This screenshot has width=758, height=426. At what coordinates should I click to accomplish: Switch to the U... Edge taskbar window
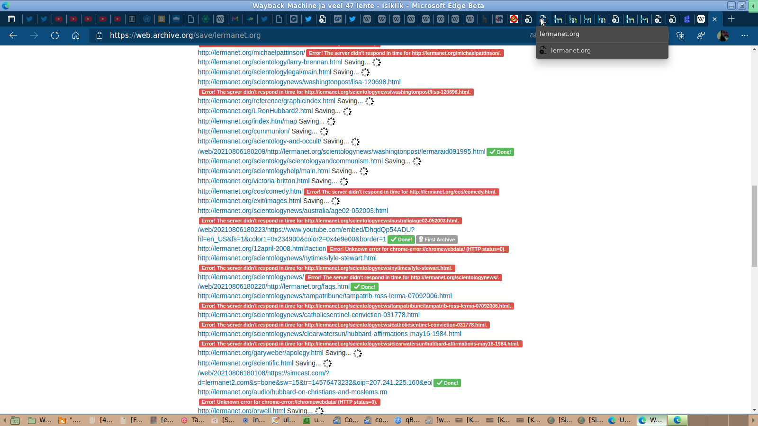[620, 420]
